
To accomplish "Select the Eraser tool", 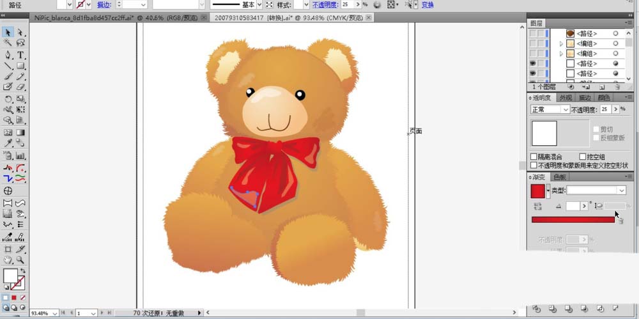I will click(20, 87).
